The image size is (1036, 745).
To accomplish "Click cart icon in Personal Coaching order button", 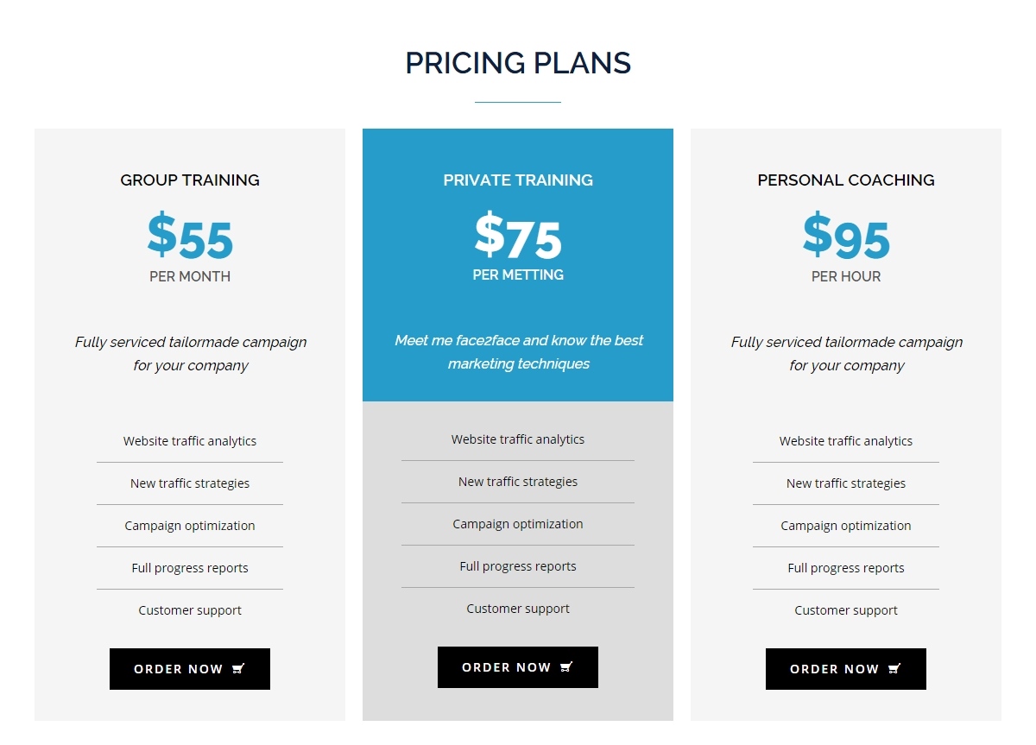I will coord(895,669).
